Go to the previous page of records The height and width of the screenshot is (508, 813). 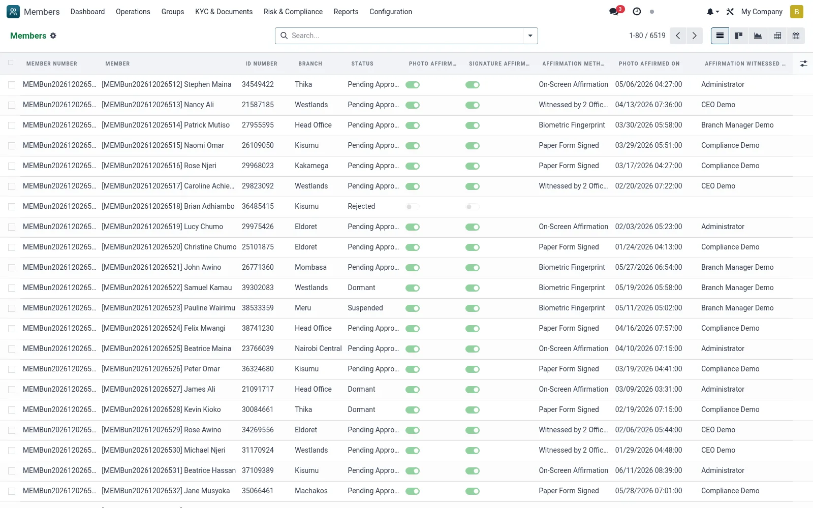pos(678,36)
